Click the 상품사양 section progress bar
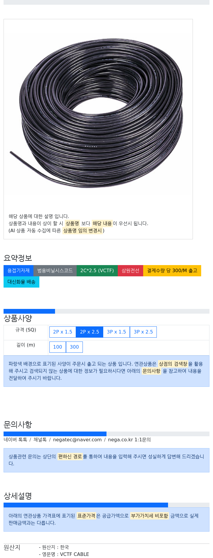 [x=106, y=311]
